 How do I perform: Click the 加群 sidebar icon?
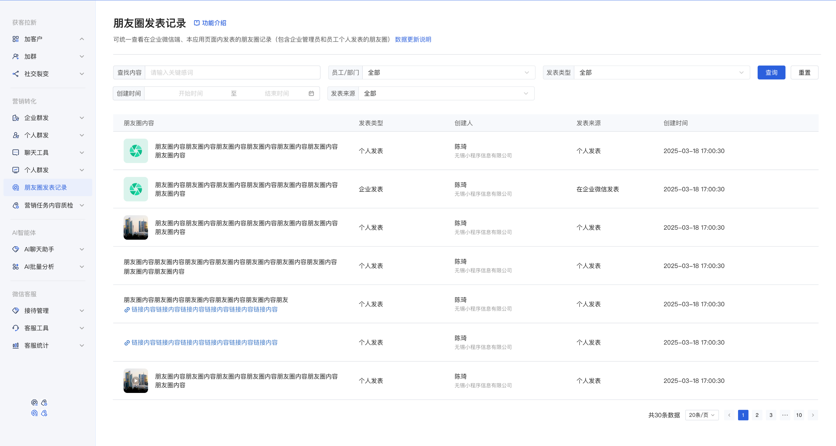(16, 57)
